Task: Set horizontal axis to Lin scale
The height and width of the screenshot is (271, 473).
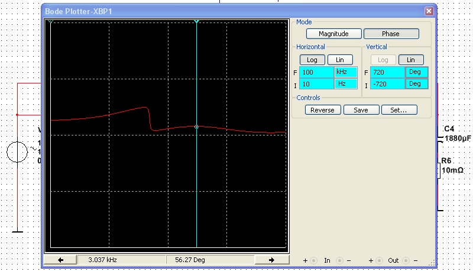Action: tap(340, 60)
